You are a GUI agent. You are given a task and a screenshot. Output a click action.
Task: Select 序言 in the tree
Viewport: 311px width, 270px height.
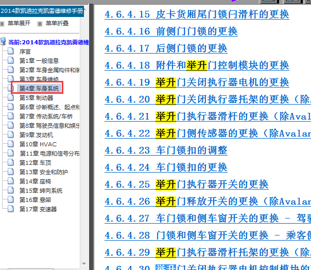(x=25, y=52)
